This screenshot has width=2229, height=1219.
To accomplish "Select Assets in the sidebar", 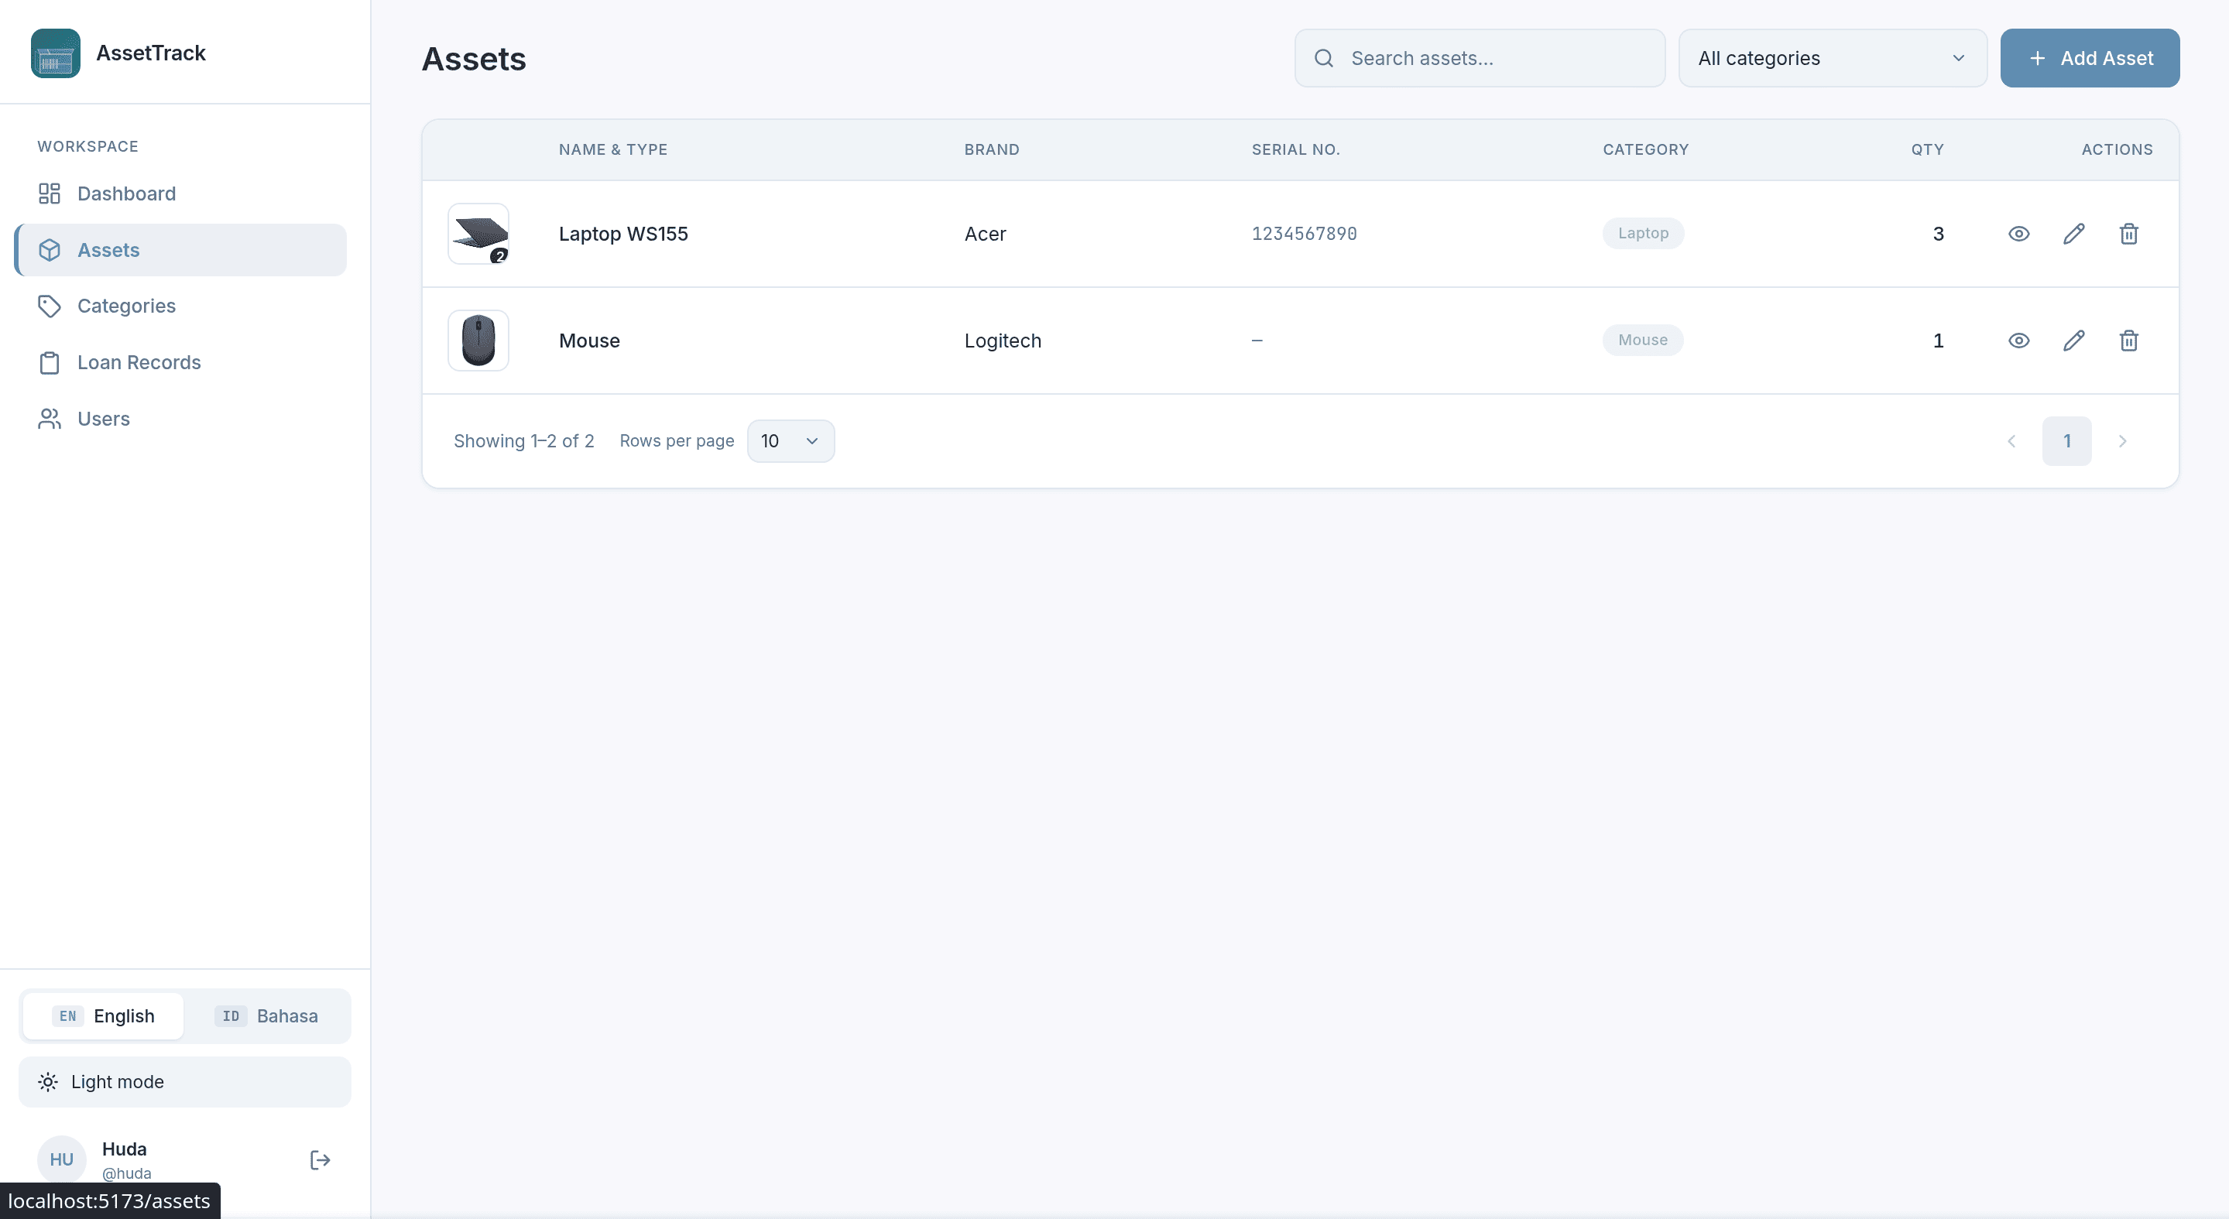I will coord(181,250).
